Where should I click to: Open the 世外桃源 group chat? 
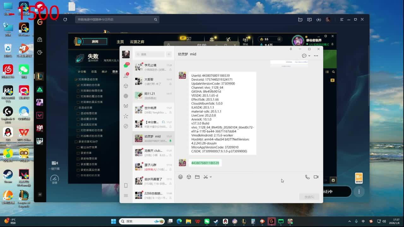[153, 109]
